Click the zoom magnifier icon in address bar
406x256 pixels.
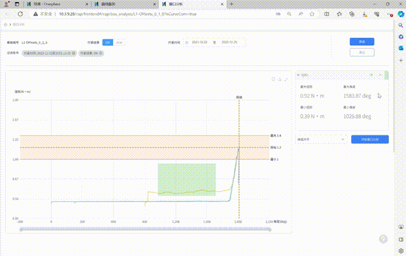point(289,14)
